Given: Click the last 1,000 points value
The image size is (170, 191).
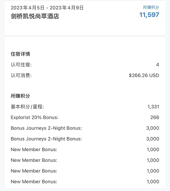Looking at the screenshot, I should click(x=153, y=182).
